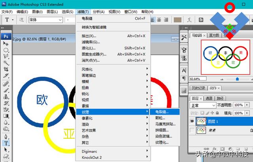Viewport: 253px width, 162px height.
Task: Select the Healing Brush tool
Action: (x=6, y=84)
